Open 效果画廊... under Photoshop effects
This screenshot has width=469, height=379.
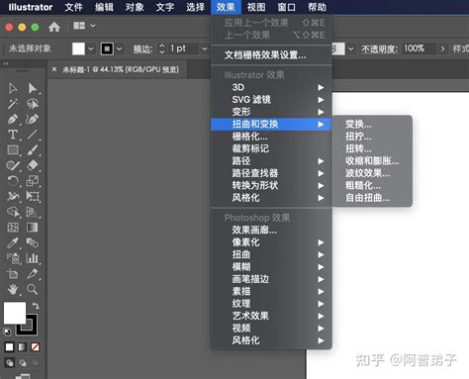[271, 230]
